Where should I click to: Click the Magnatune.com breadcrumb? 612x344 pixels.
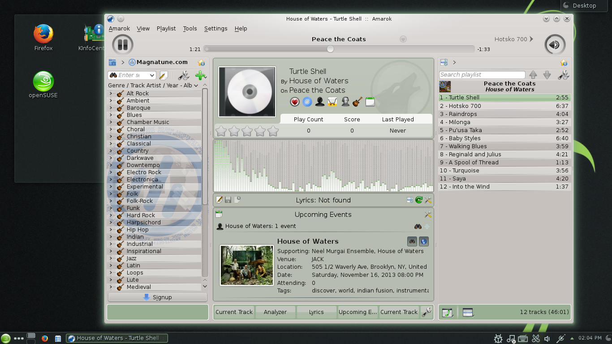point(158,62)
